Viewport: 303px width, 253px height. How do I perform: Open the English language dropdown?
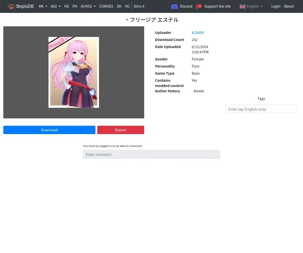254,6
